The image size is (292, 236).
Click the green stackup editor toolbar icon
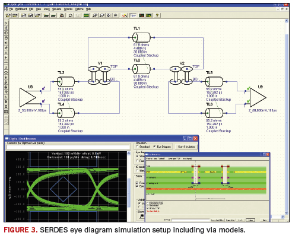click(86, 15)
